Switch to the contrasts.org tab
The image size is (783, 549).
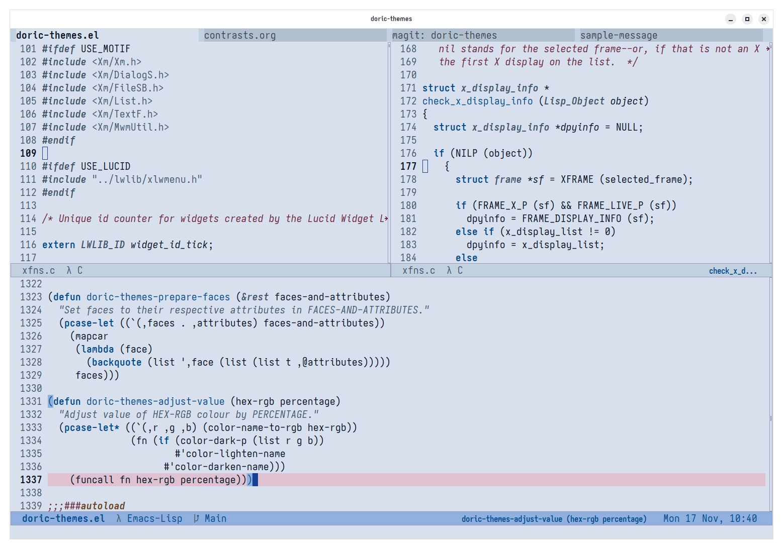pyautogui.click(x=240, y=35)
